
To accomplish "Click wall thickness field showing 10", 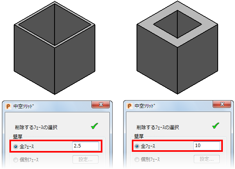I will coord(207,146).
